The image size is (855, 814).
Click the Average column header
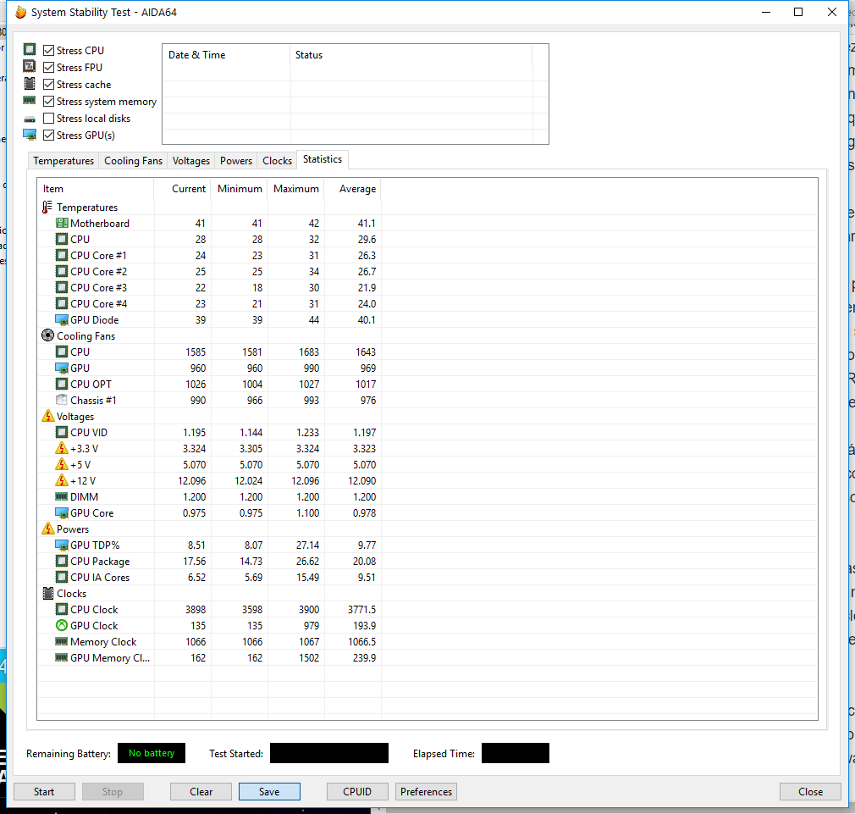[x=353, y=189]
